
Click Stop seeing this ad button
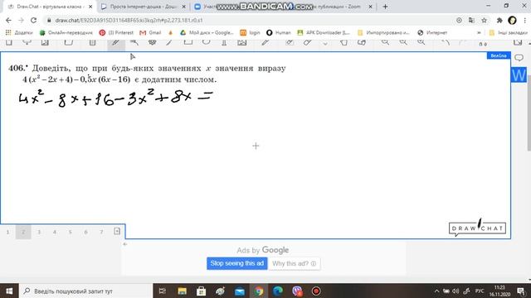point(237,263)
